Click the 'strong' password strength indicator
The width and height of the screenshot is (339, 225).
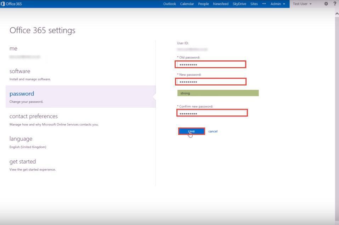pyautogui.click(x=218, y=93)
